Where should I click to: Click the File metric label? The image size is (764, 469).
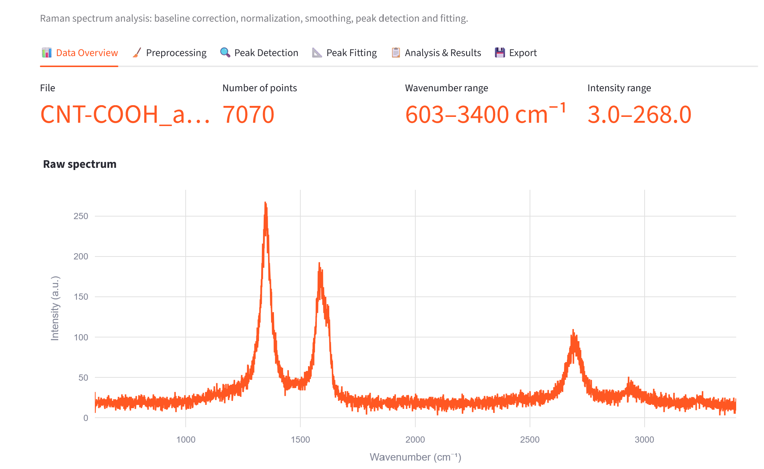click(x=48, y=88)
